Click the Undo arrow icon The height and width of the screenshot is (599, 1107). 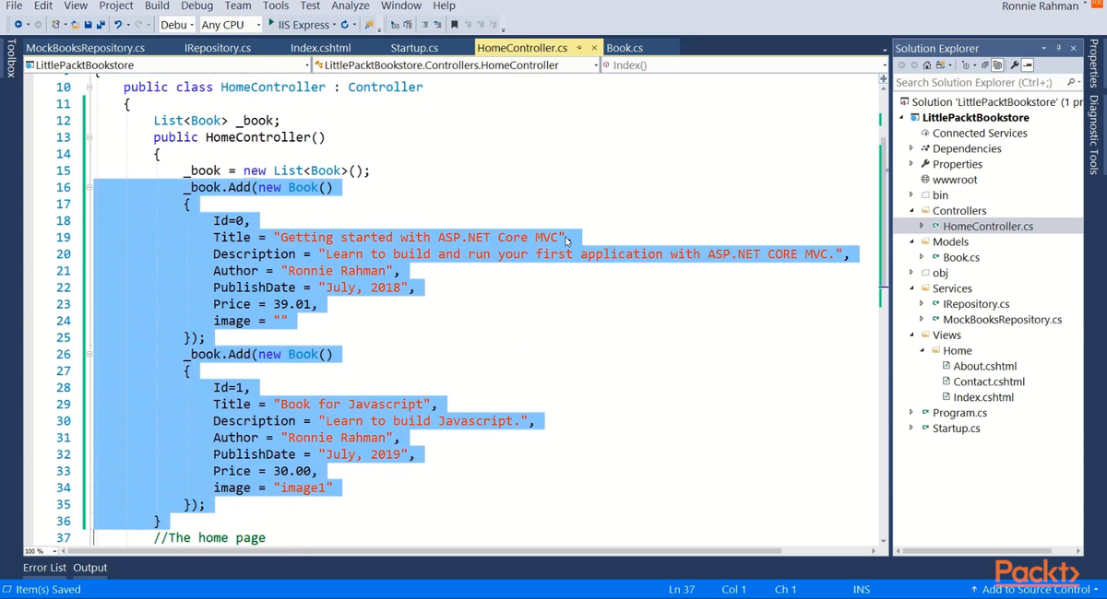[118, 24]
